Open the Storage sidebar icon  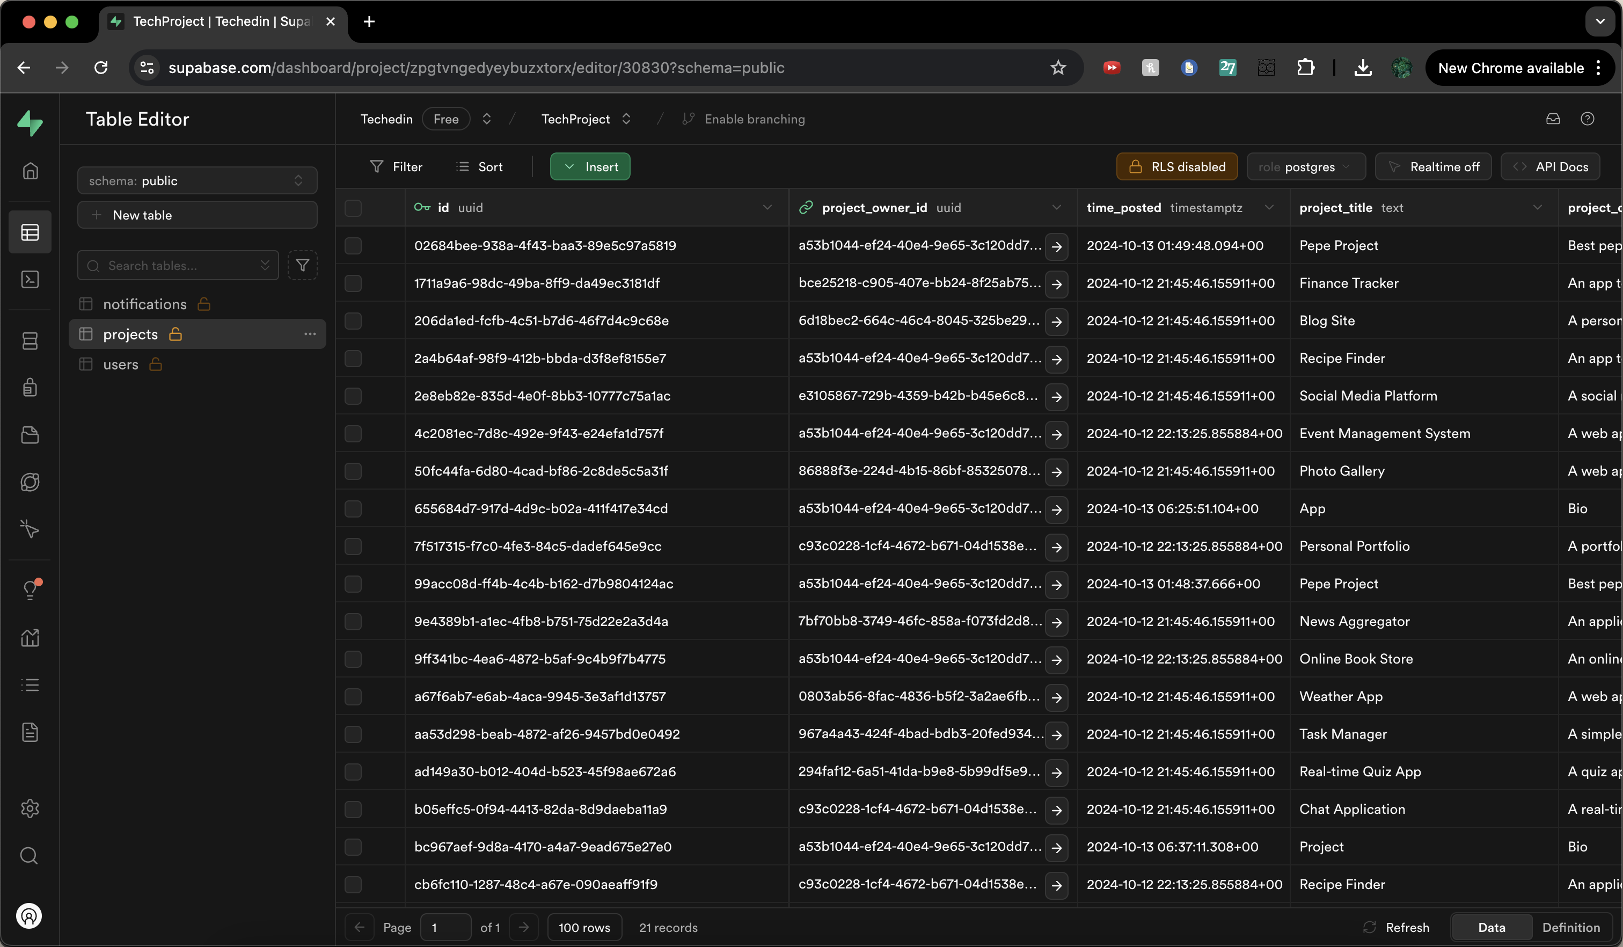click(x=30, y=435)
